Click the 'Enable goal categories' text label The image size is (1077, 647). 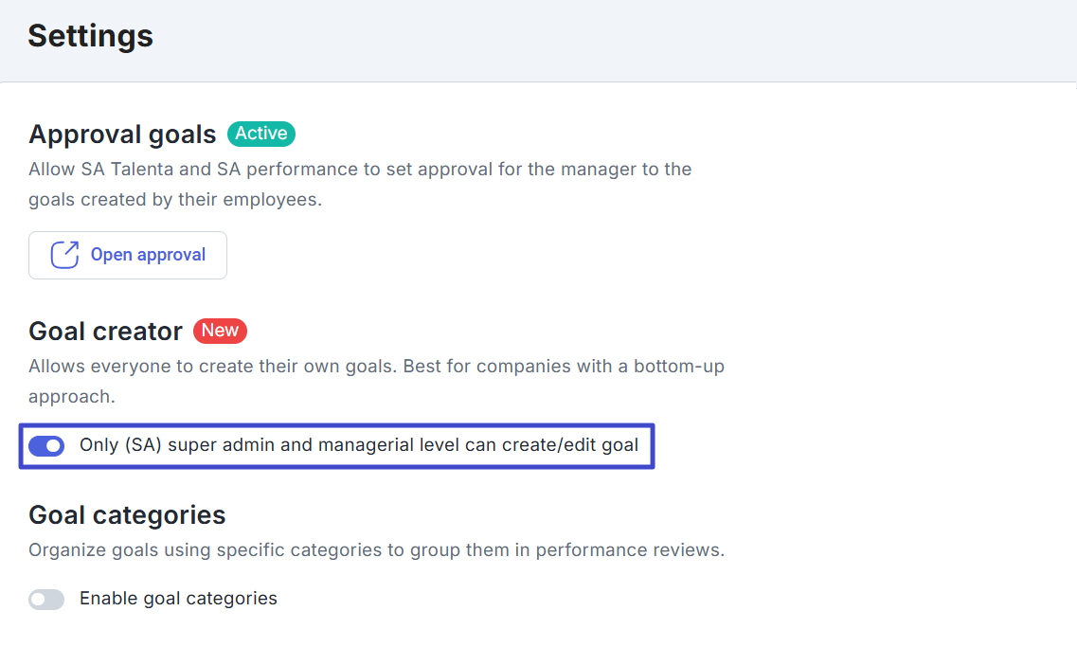[x=178, y=599]
